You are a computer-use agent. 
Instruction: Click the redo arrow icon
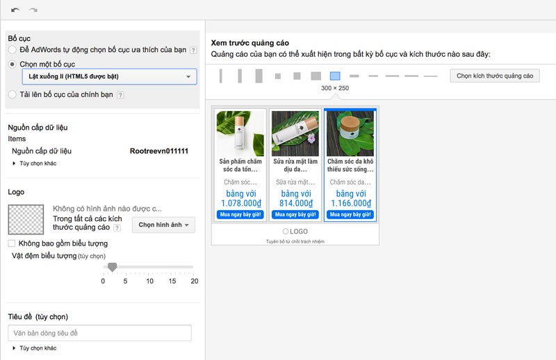click(33, 10)
